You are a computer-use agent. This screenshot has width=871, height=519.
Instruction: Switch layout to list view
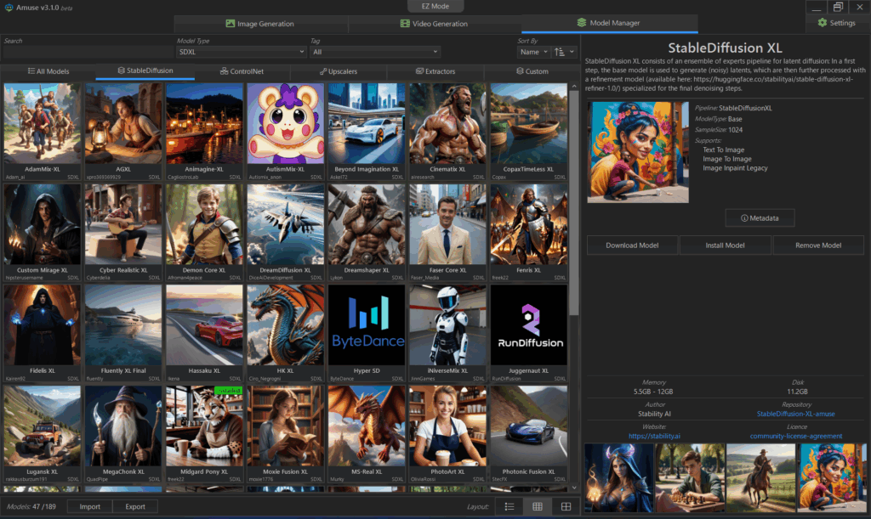pyautogui.click(x=510, y=506)
